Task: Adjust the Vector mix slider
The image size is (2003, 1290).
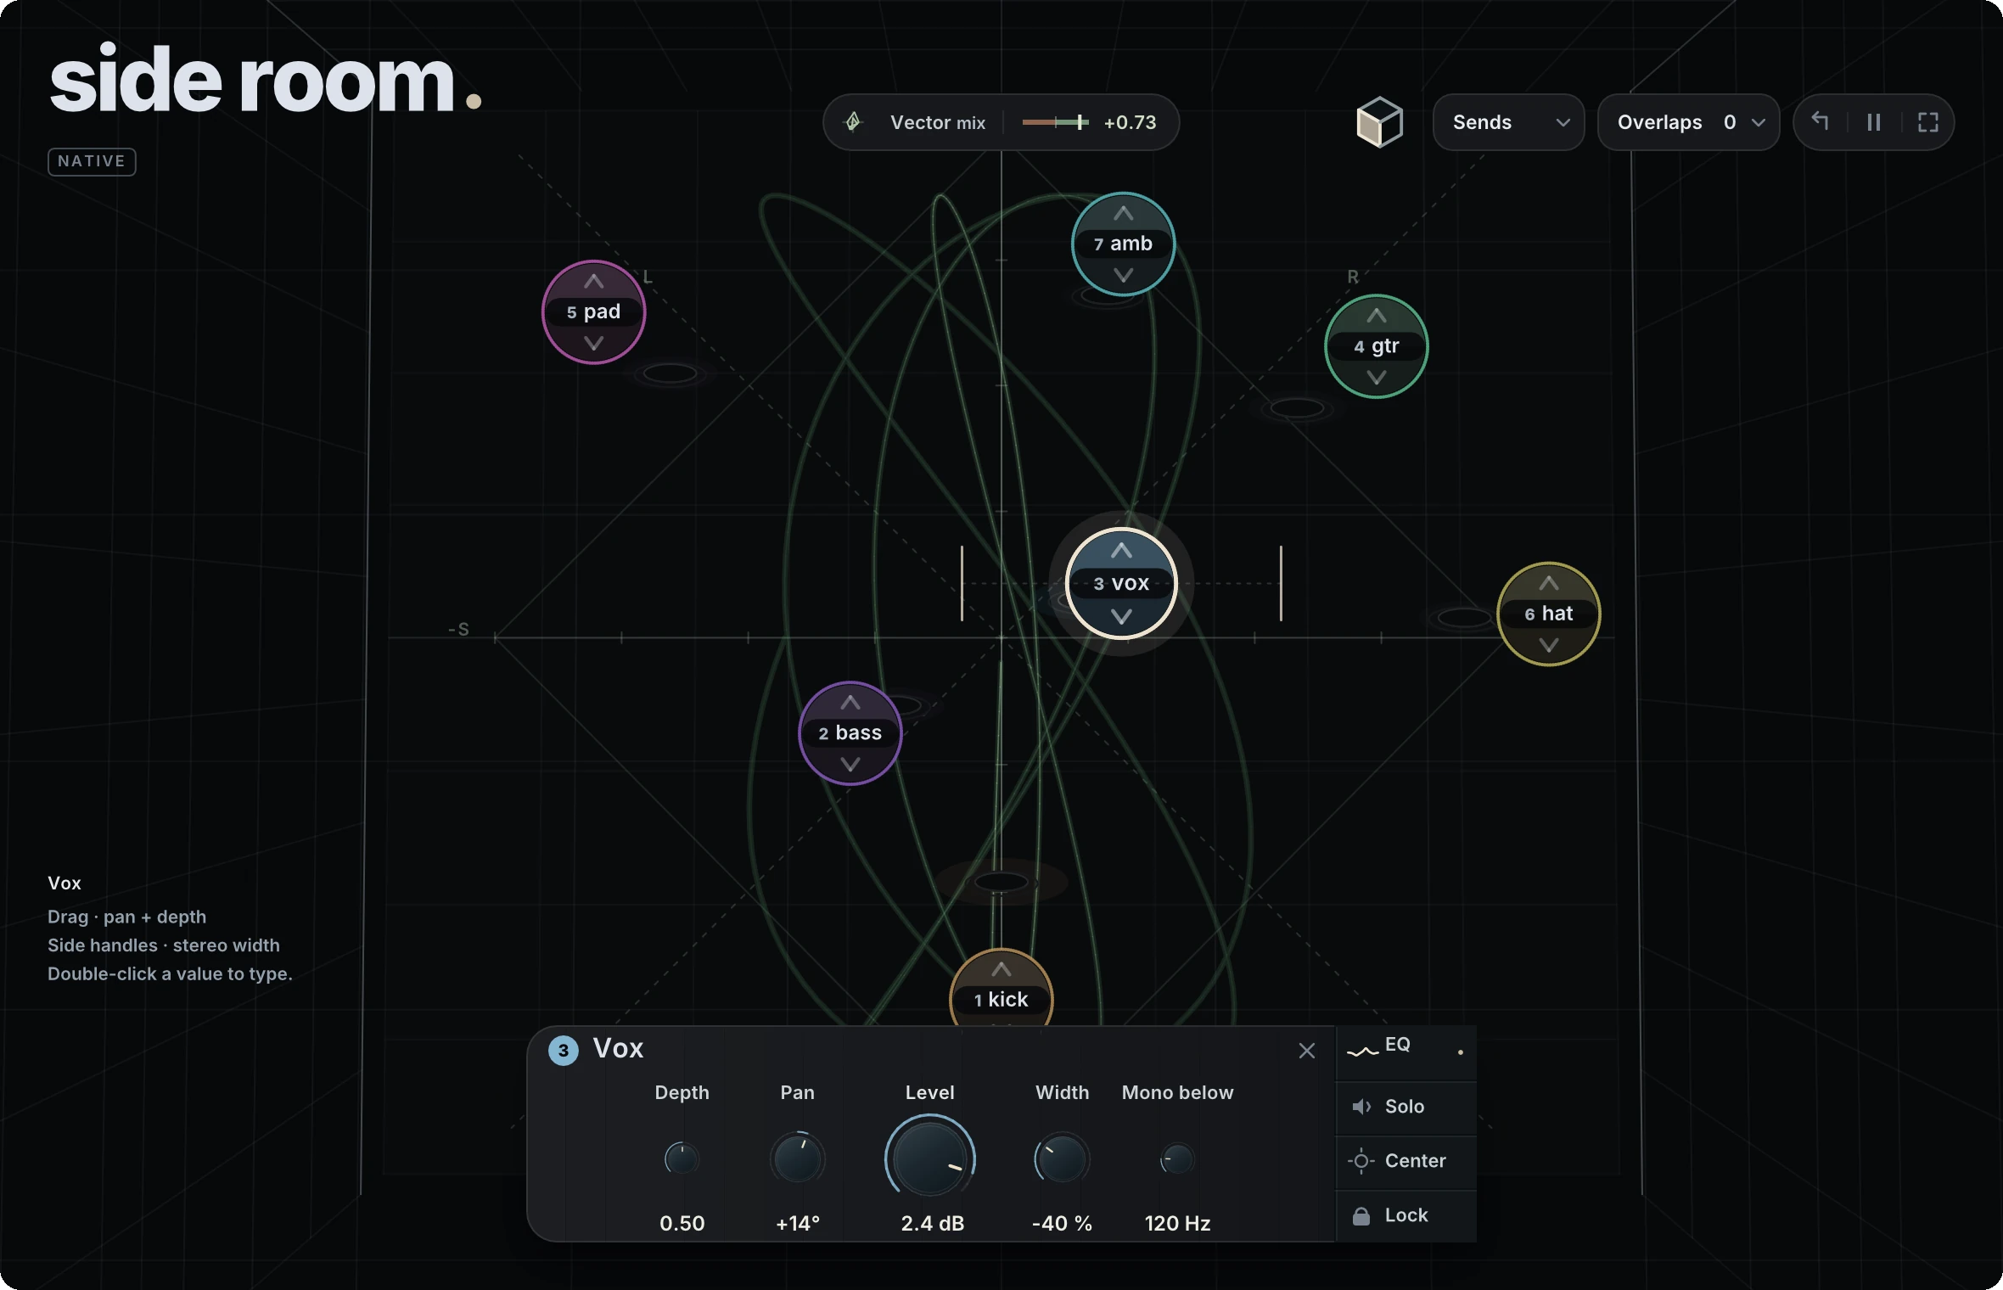Action: (x=1055, y=122)
